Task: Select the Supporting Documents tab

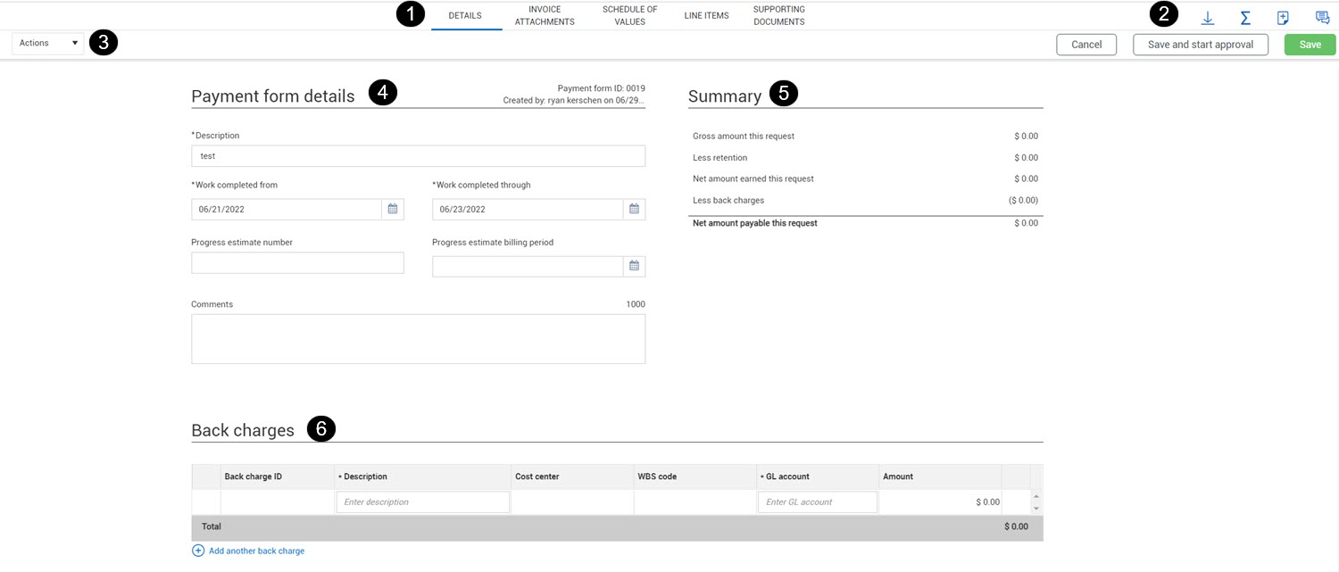Action: [x=778, y=15]
